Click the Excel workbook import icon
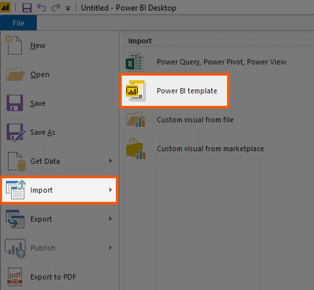The image size is (314, 290). tap(135, 62)
